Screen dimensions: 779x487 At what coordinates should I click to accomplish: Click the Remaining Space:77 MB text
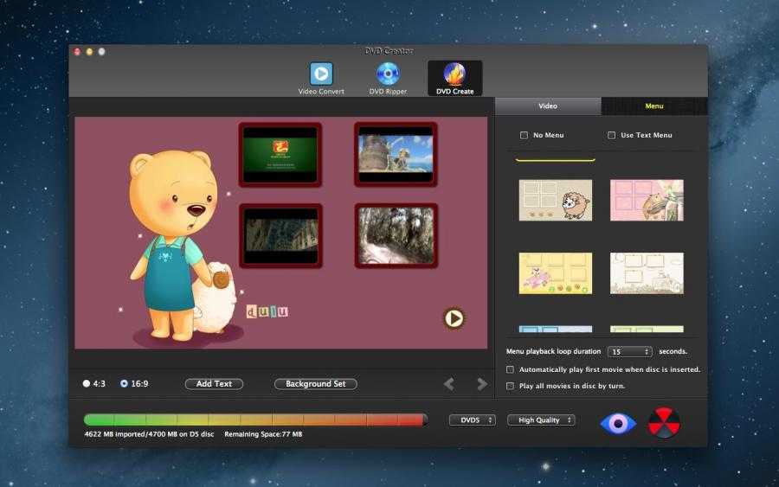click(263, 434)
